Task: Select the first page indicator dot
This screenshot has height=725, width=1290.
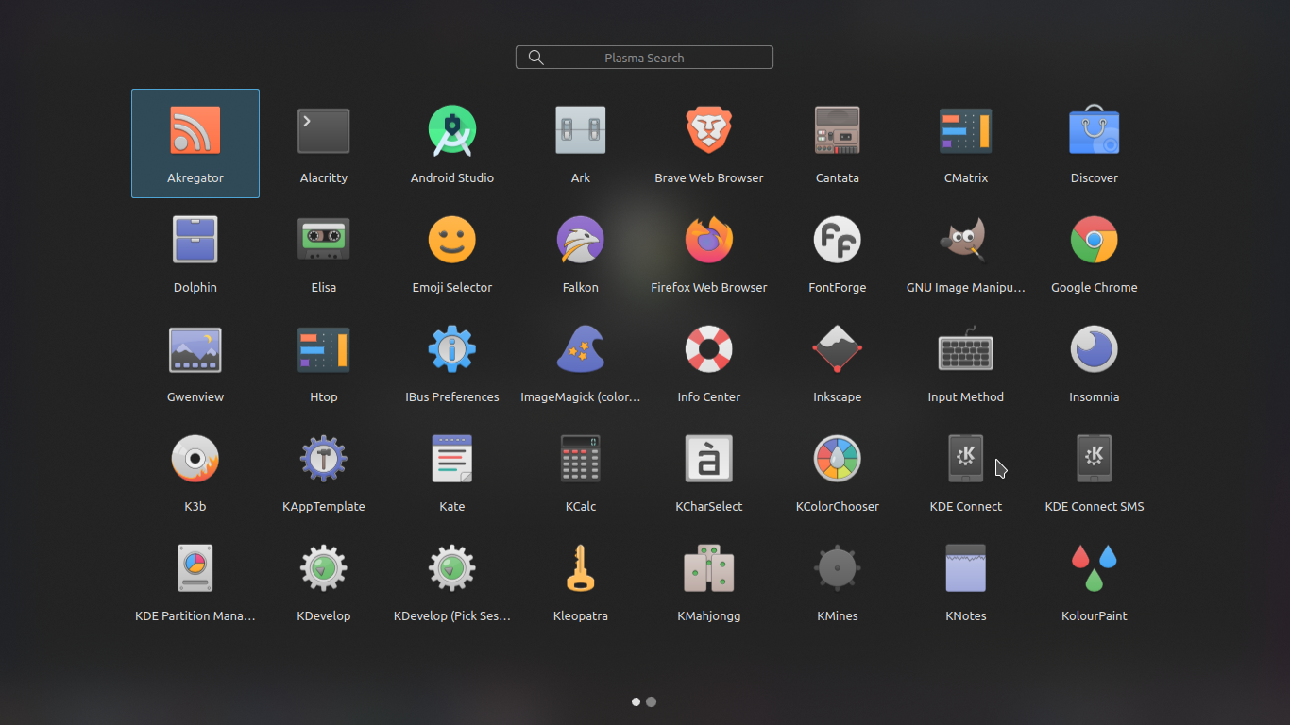Action: [x=637, y=701]
